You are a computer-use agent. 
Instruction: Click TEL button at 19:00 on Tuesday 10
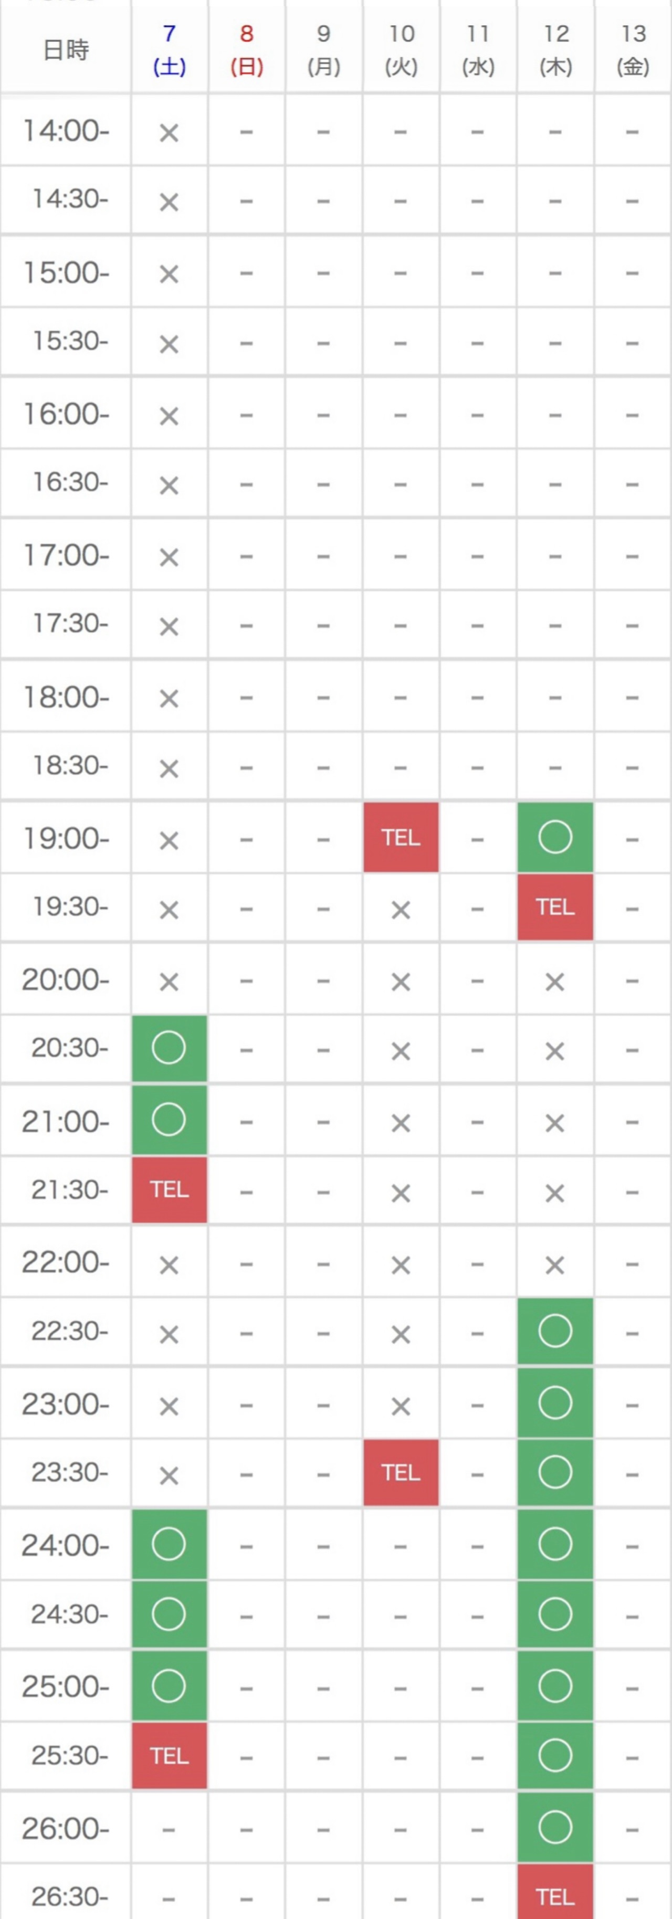[401, 837]
